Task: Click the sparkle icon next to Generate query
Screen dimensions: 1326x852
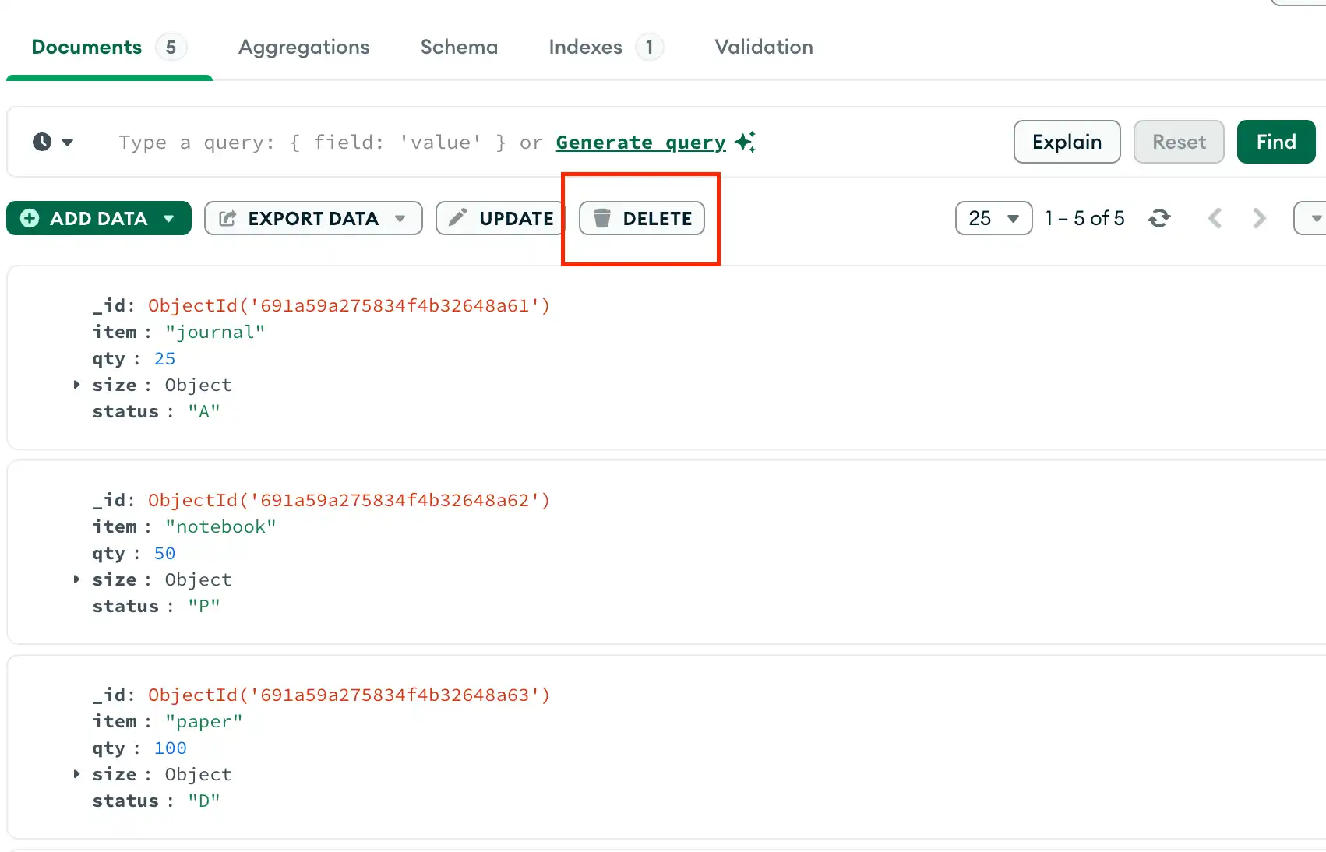Action: (746, 142)
